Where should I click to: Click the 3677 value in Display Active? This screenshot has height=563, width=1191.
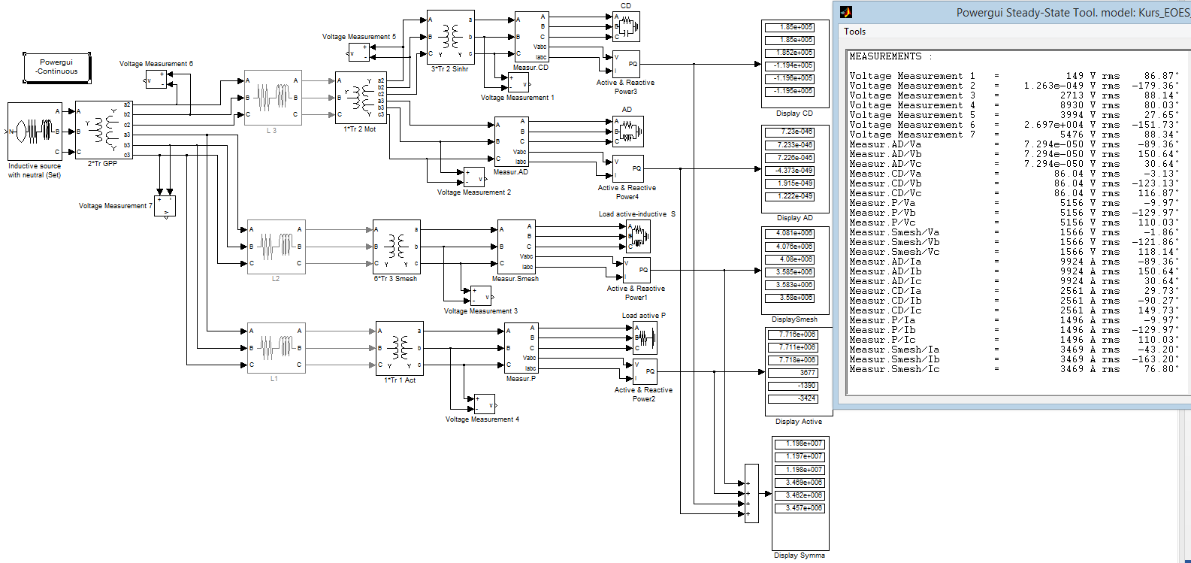click(x=793, y=373)
